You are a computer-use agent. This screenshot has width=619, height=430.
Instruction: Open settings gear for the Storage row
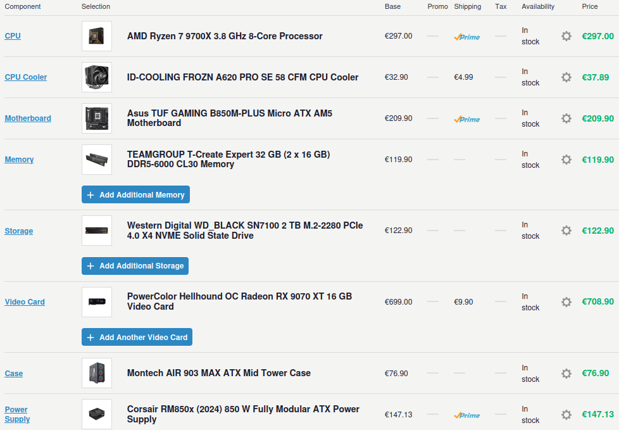click(566, 231)
